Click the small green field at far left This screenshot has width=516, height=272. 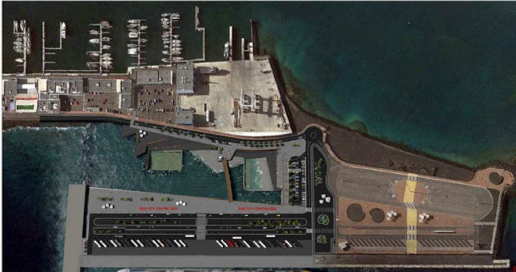point(26,107)
